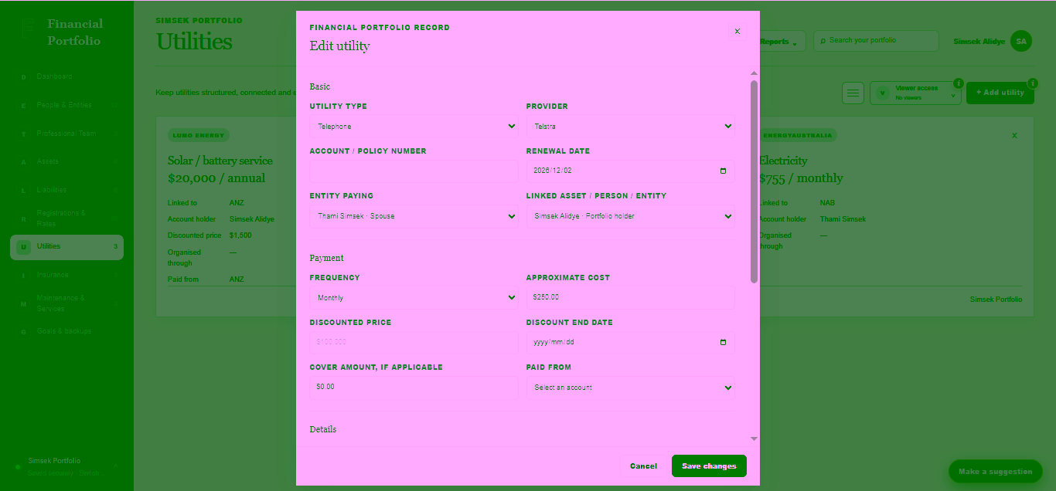Close the Edit utility dialog

(737, 32)
